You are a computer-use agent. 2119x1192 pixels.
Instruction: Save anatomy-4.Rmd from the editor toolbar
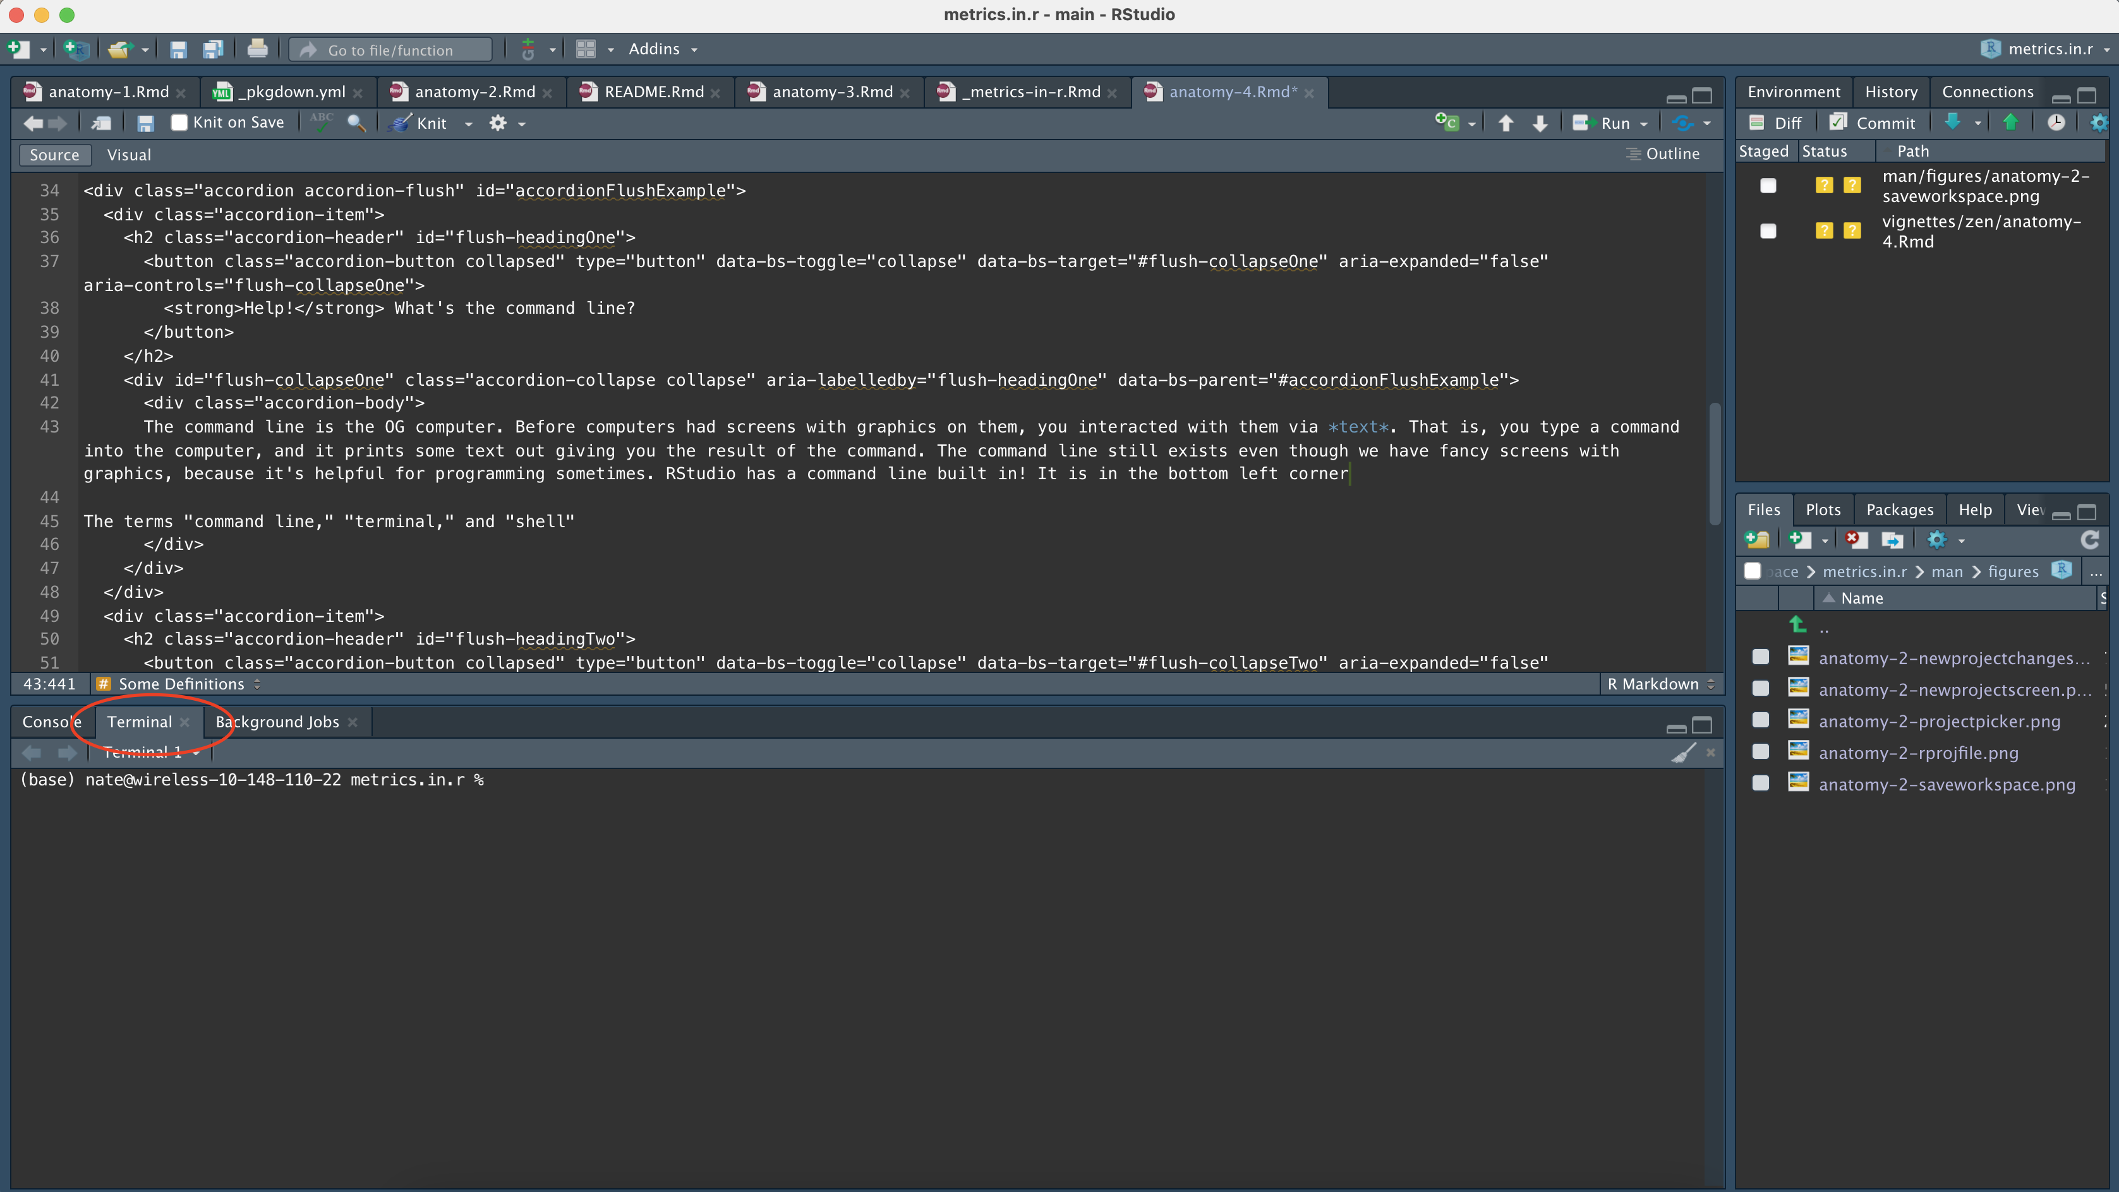(145, 123)
